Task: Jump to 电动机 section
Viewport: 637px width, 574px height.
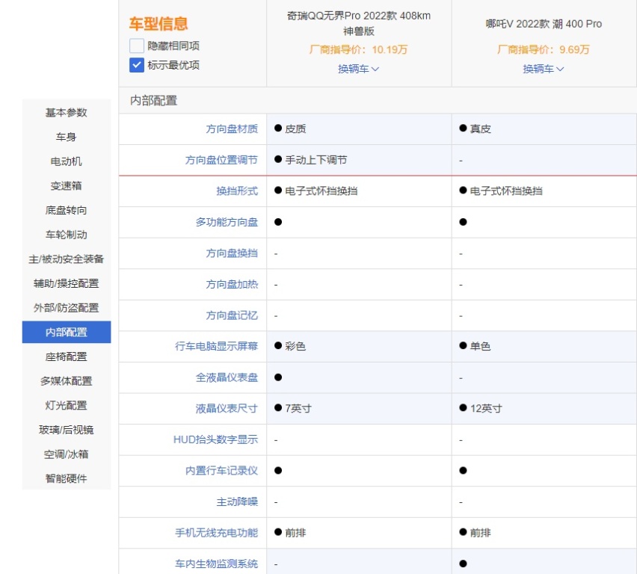Action: 67,161
